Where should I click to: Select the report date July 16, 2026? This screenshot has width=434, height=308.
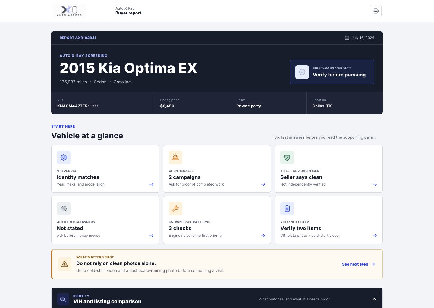[363, 38]
